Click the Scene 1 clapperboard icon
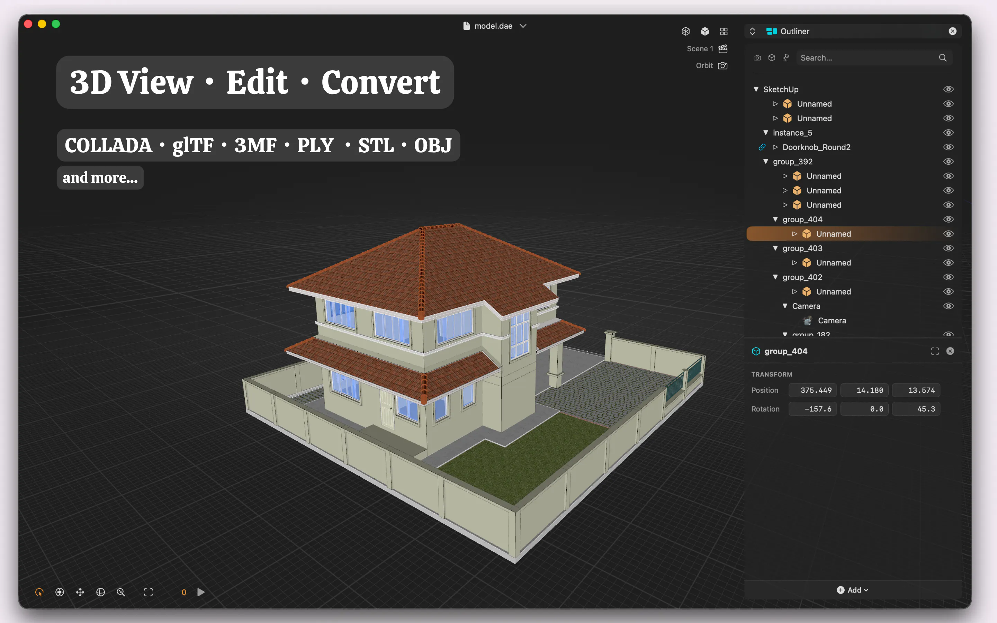The width and height of the screenshot is (997, 623). [723, 48]
